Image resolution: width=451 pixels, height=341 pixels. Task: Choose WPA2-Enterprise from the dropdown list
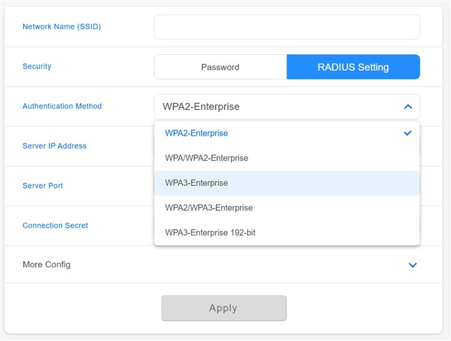[196, 133]
